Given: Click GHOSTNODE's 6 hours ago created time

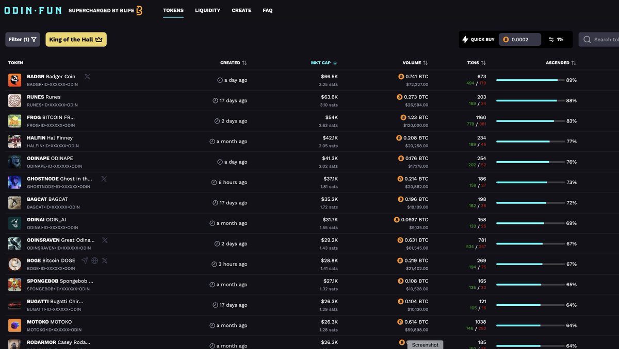Looking at the screenshot, I should coord(229,182).
